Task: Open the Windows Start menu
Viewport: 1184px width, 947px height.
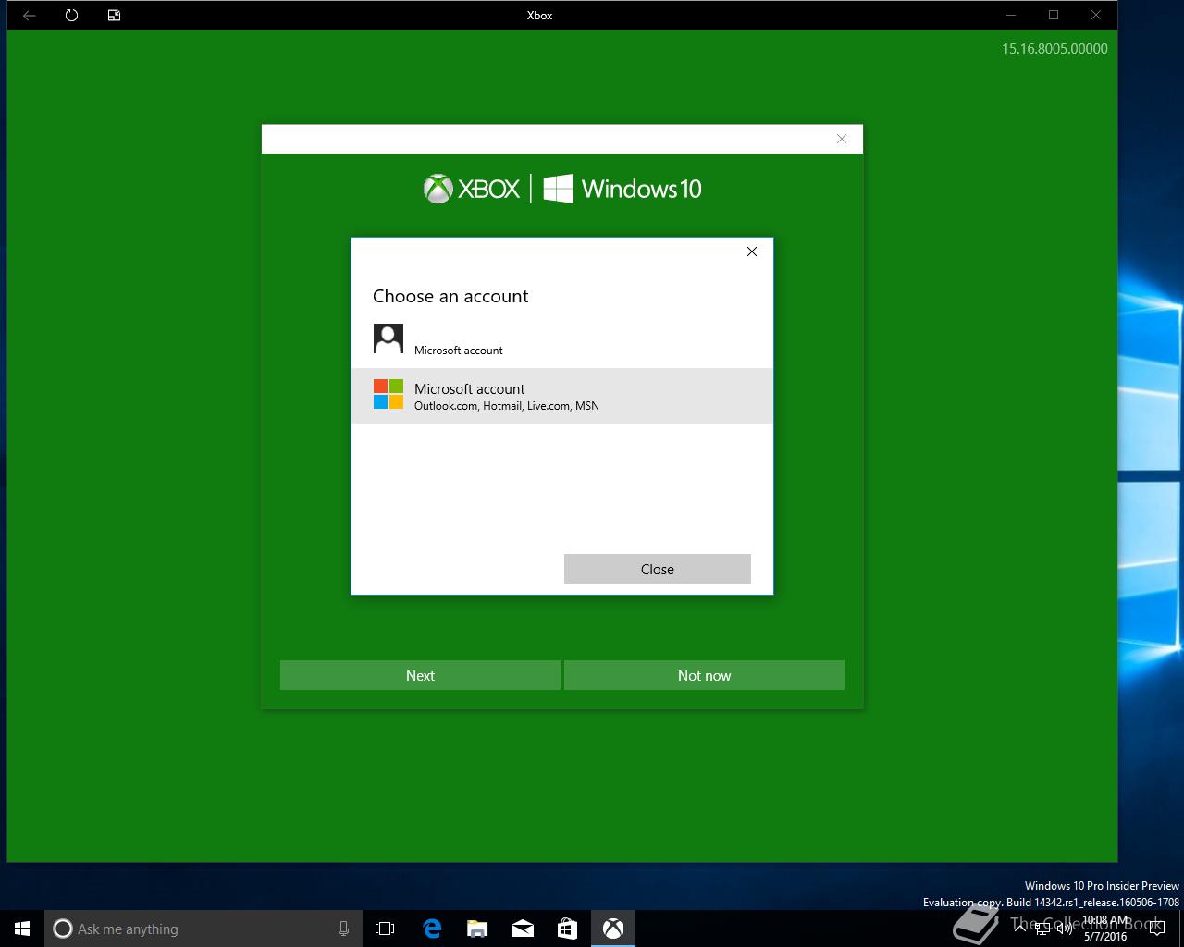Action: (22, 929)
